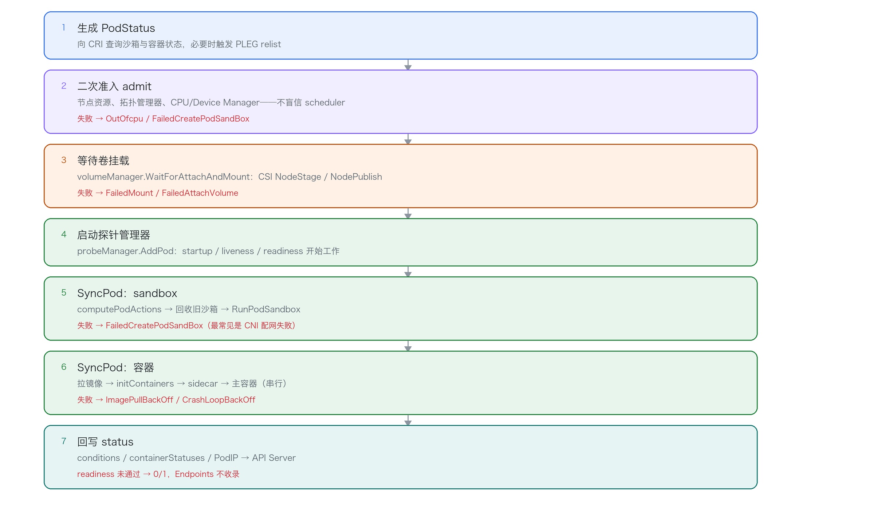This screenshot has height=520, width=874.
Task: Select the heading '启动探针管理器'
Action: tap(114, 235)
